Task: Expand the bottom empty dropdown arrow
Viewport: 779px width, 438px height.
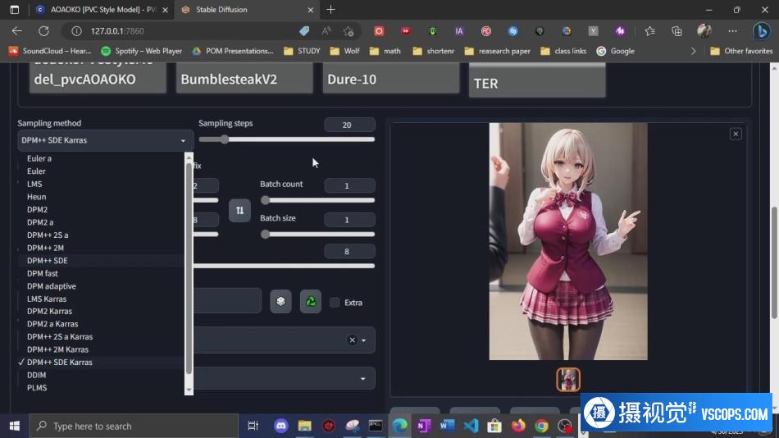Action: click(363, 379)
